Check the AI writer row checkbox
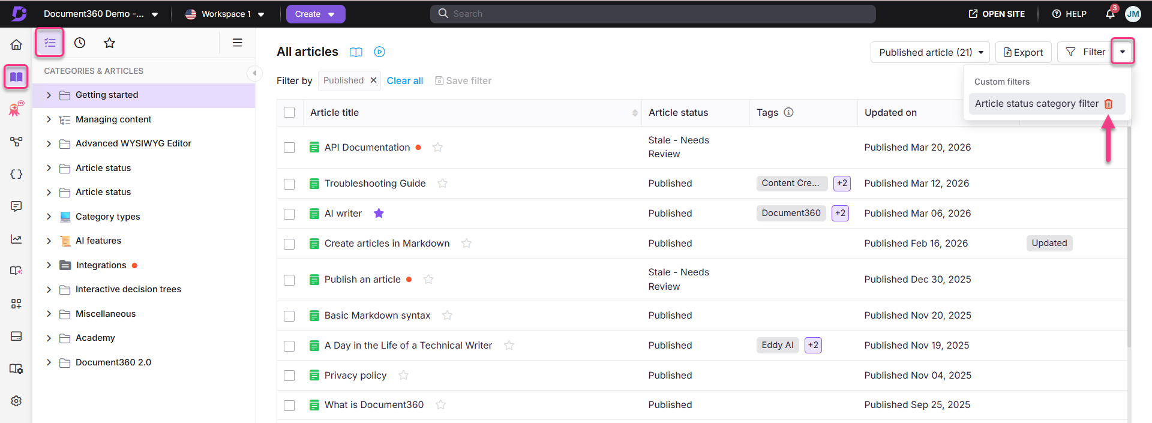 [289, 214]
